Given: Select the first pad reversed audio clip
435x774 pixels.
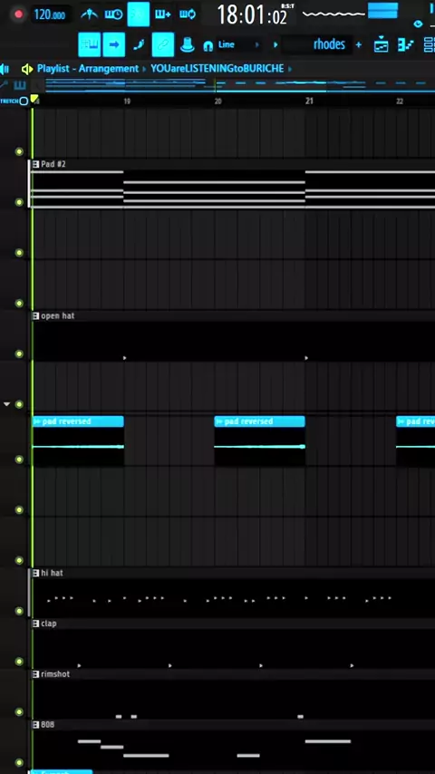Looking at the screenshot, I should (x=78, y=440).
